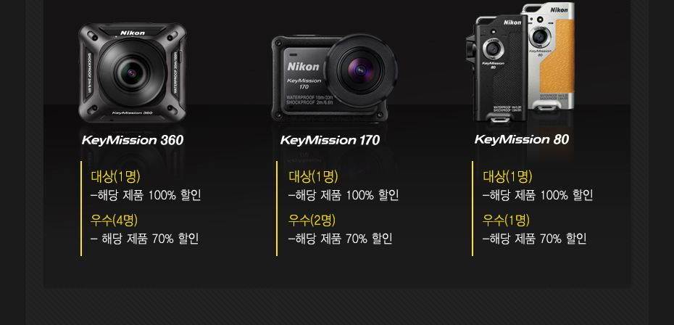Screen dimensions: 674x325
Task: Click the KeyMission 360 camera image
Action: pyautogui.click(x=133, y=73)
